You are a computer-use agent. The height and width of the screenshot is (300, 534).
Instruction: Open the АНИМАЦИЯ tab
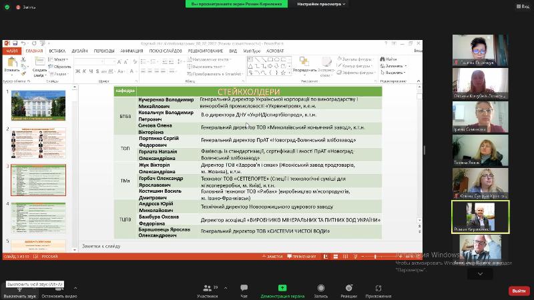point(131,51)
